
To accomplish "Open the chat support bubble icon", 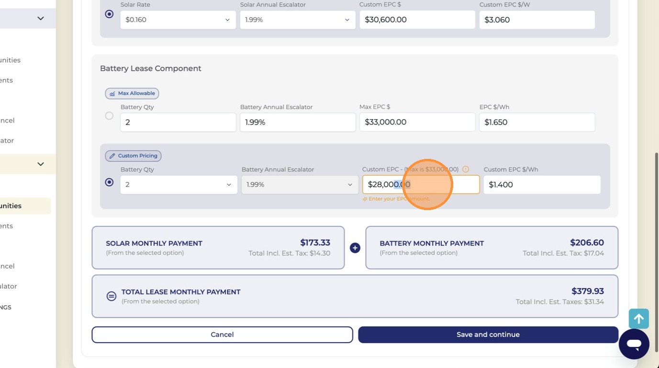I will coord(634,344).
